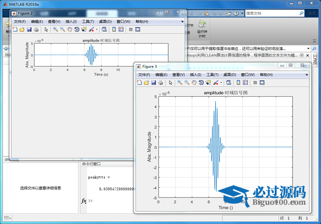321x224 pixels.
Task: Click MATLAB search documentation field
Action: (272, 13)
